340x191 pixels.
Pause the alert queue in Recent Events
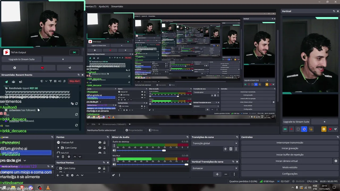55,81
